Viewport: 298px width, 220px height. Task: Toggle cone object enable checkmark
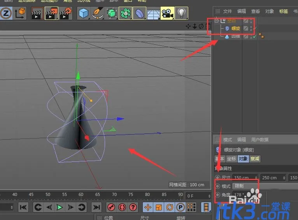(x=255, y=36)
